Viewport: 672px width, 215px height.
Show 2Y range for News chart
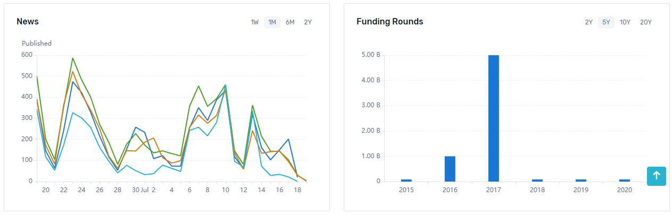point(308,22)
